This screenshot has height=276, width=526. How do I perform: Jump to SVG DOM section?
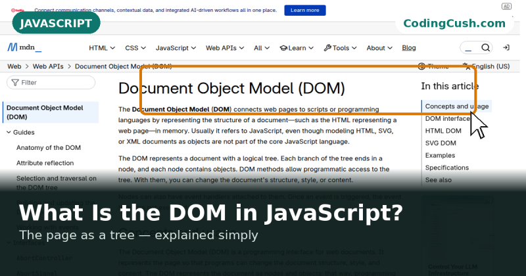(441, 143)
